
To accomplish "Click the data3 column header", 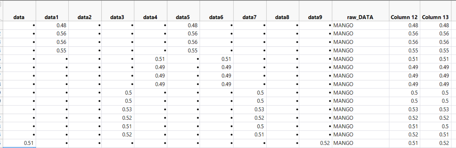I will (x=117, y=17).
